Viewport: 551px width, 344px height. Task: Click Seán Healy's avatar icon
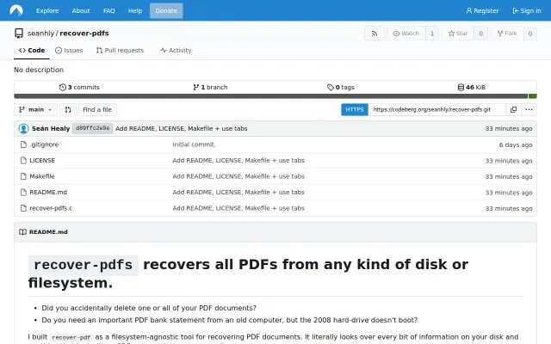point(23,128)
